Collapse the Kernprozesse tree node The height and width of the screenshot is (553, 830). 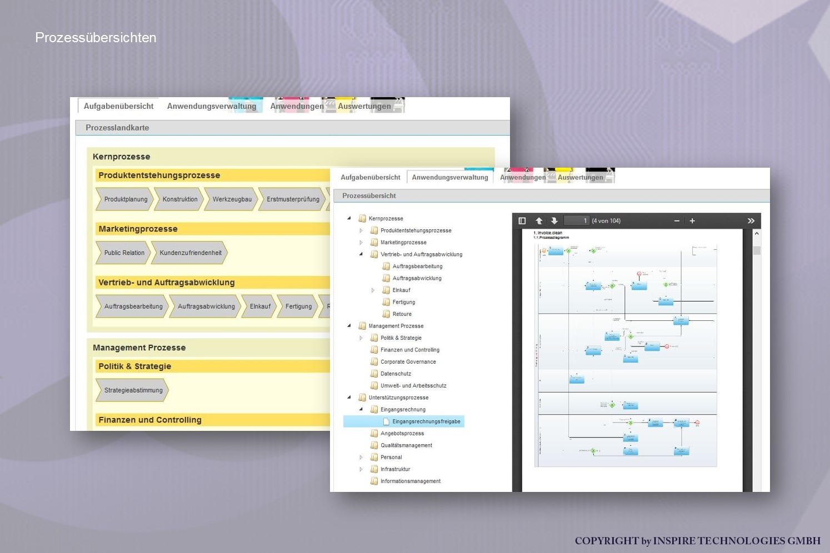coord(349,218)
